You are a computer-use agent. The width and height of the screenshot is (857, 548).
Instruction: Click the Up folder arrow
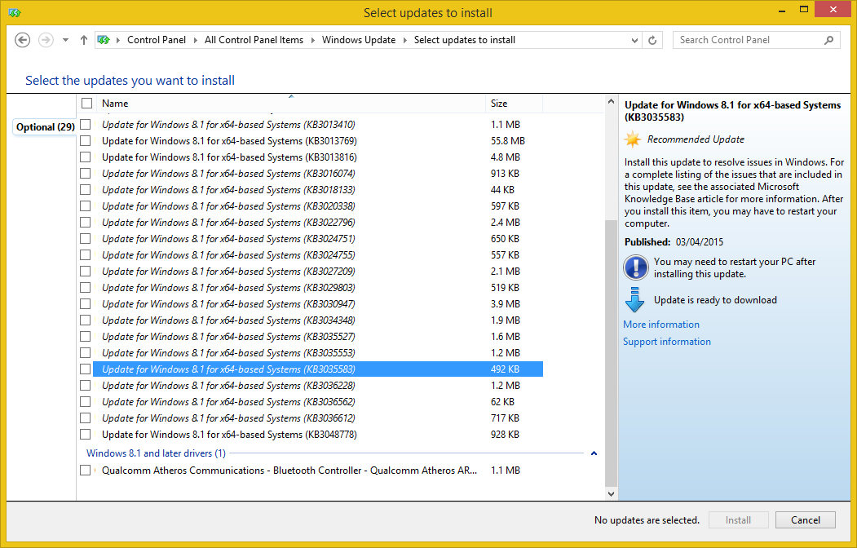83,40
